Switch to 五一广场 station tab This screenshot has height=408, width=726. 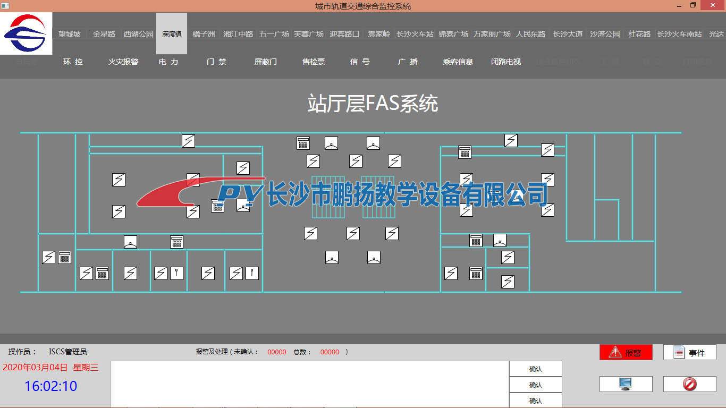tap(274, 34)
